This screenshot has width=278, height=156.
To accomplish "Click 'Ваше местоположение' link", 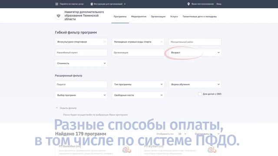I will point(202,4).
